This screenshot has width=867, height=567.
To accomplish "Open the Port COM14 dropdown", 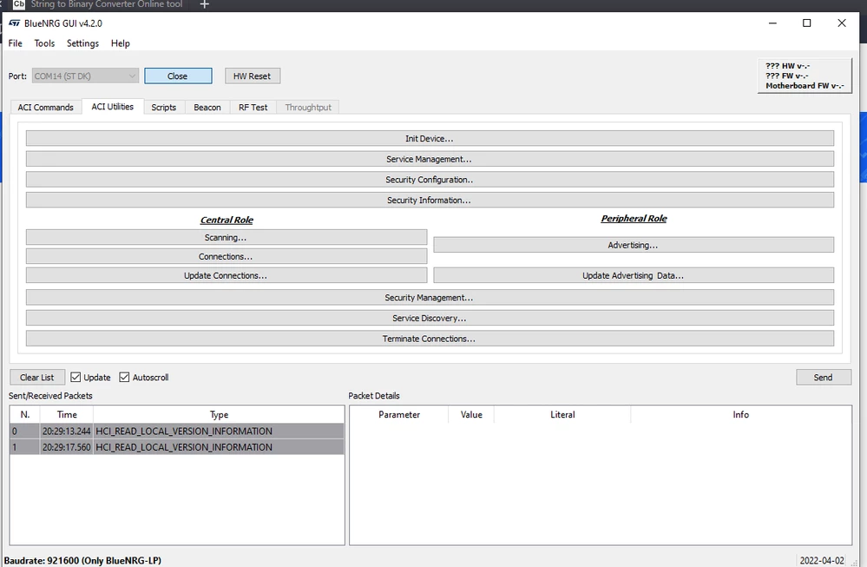I will point(85,76).
